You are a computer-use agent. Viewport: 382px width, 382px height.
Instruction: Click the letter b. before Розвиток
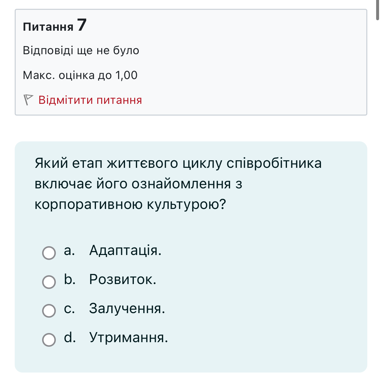[x=70, y=279]
